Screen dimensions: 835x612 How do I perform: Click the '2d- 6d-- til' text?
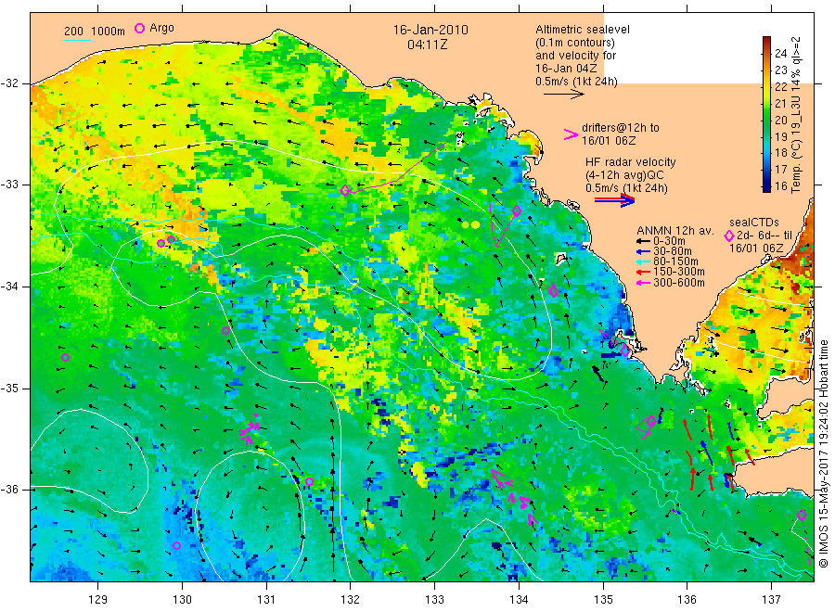[764, 236]
